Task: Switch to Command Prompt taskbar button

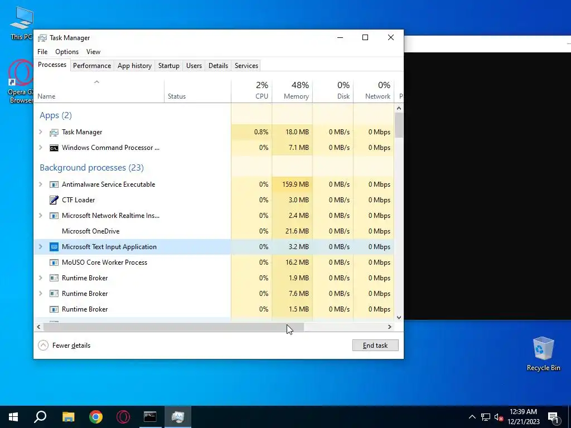Action: [150, 417]
